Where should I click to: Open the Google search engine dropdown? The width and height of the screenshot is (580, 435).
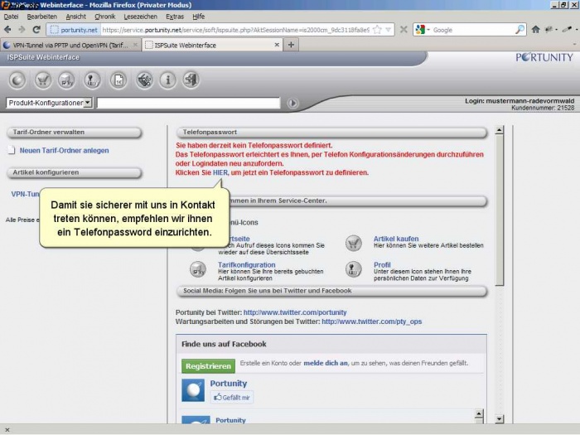[423, 29]
